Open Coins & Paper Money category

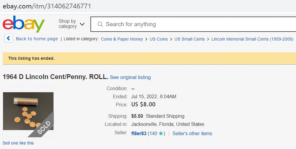click(122, 39)
